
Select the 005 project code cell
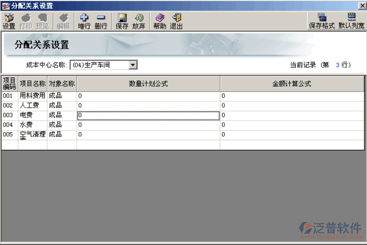[10, 135]
